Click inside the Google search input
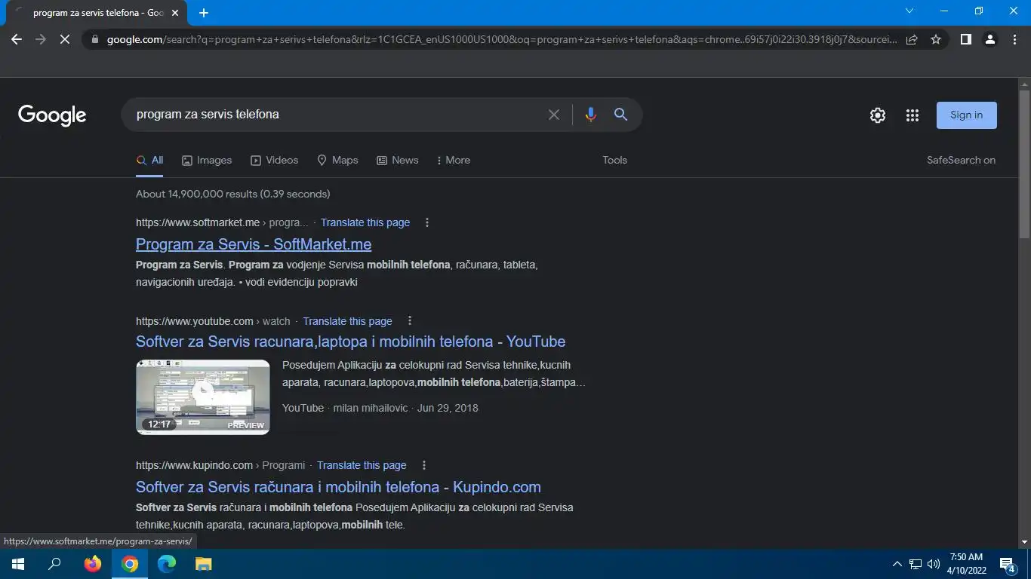 (x=336, y=115)
